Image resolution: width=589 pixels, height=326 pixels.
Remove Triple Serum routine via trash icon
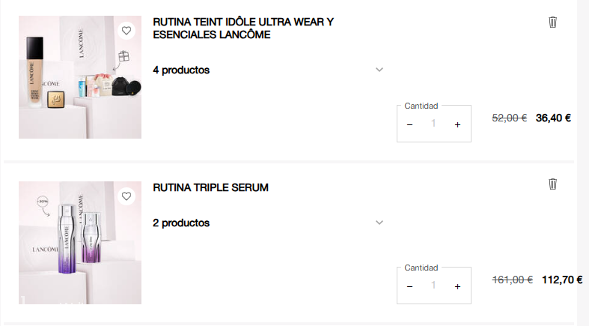click(x=553, y=184)
